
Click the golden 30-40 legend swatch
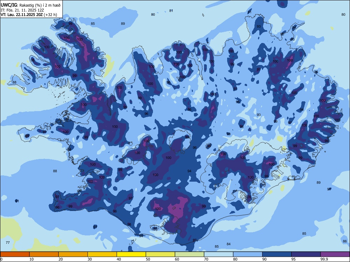(102, 254)
